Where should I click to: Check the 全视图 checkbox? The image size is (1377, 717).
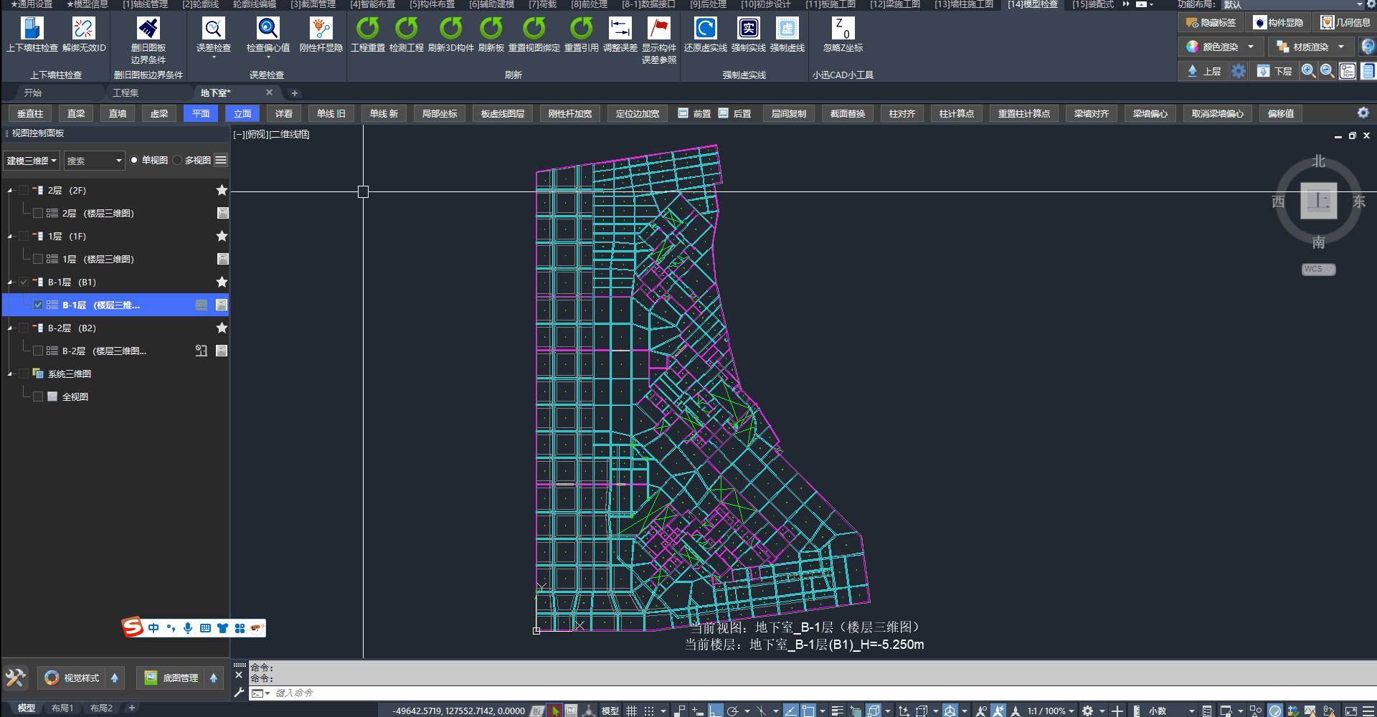pos(38,397)
